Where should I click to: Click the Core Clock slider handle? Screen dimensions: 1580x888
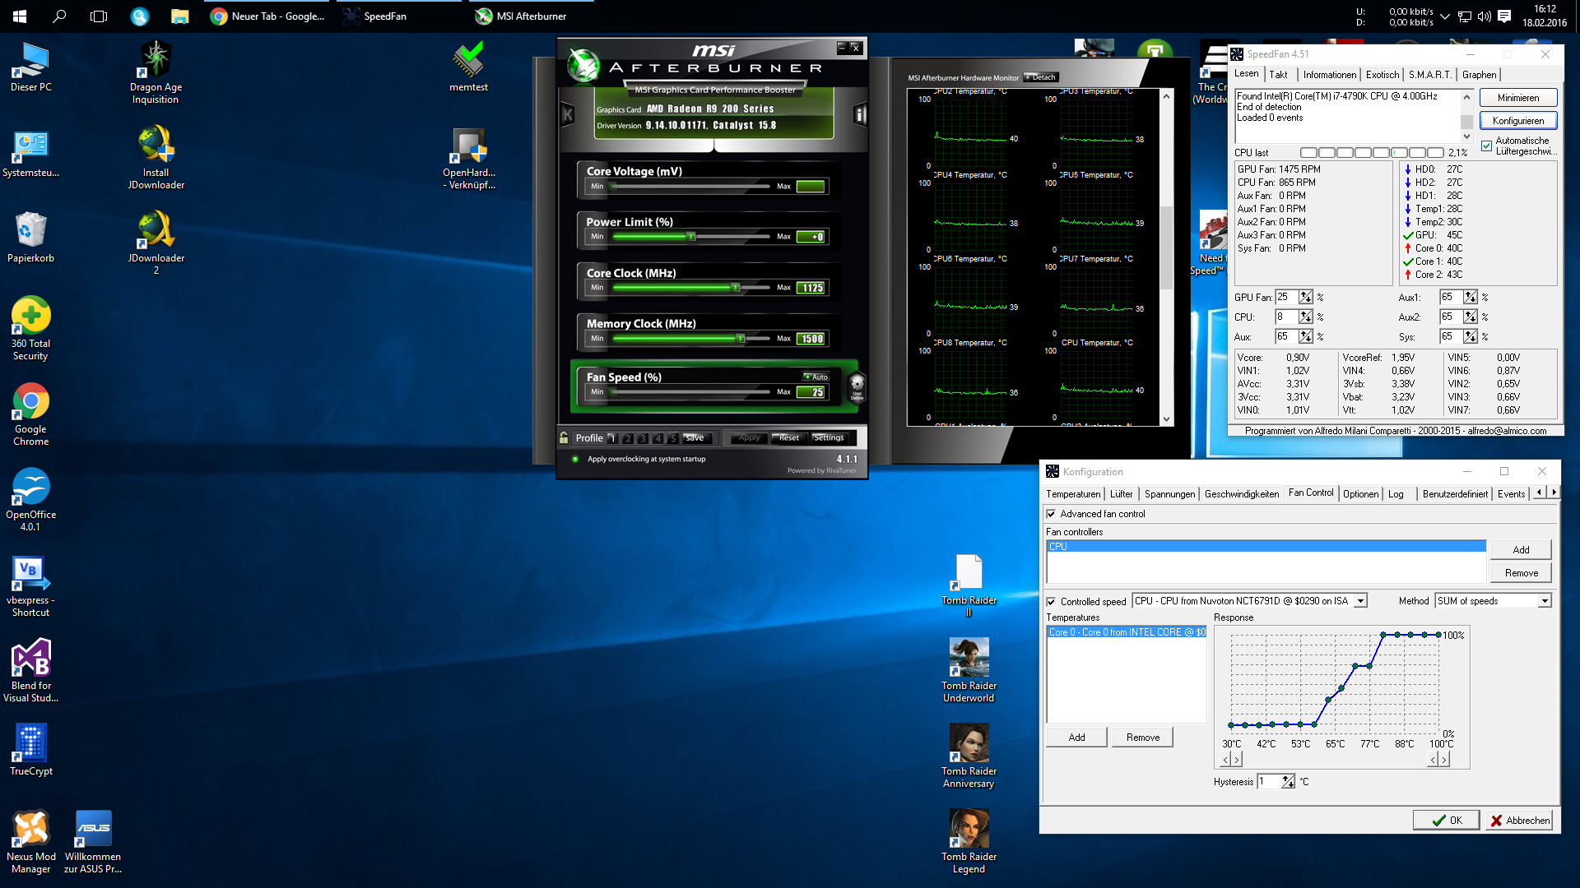736,288
